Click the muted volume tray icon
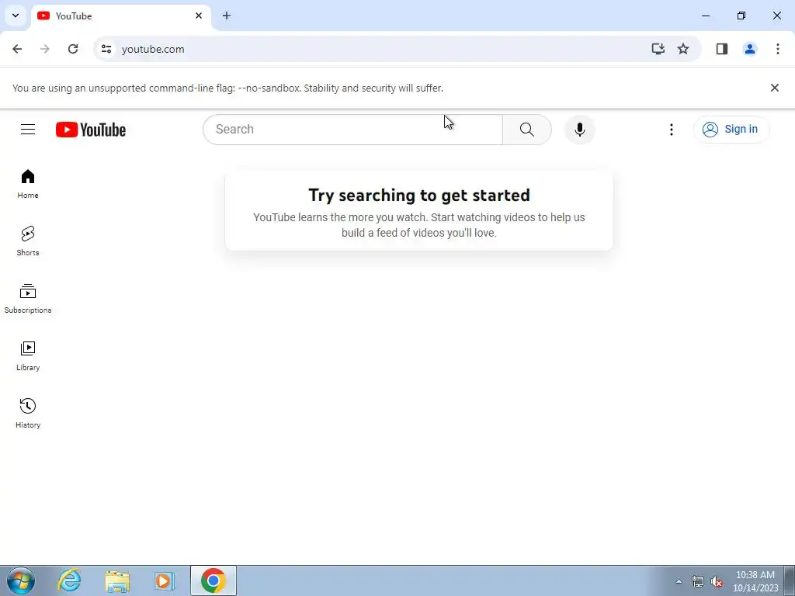Screen dimensions: 795x596 [x=717, y=581]
